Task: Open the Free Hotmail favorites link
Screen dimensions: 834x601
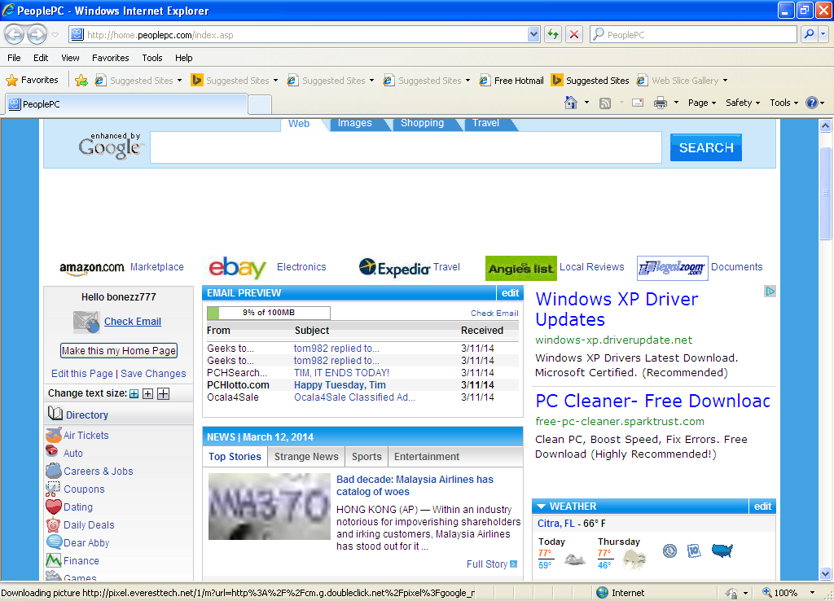Action: (x=511, y=81)
